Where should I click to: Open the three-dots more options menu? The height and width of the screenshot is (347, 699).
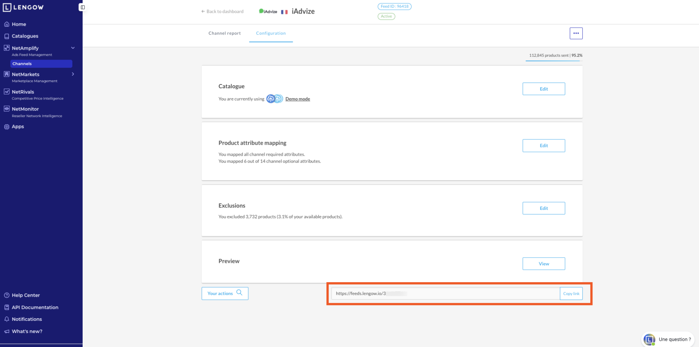[576, 33]
